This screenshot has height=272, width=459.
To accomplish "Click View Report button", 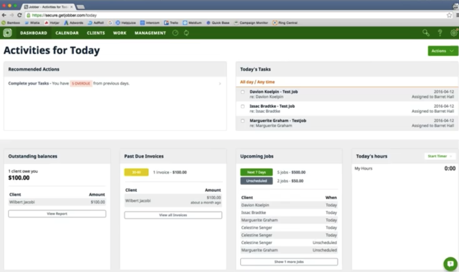I will [x=57, y=214].
